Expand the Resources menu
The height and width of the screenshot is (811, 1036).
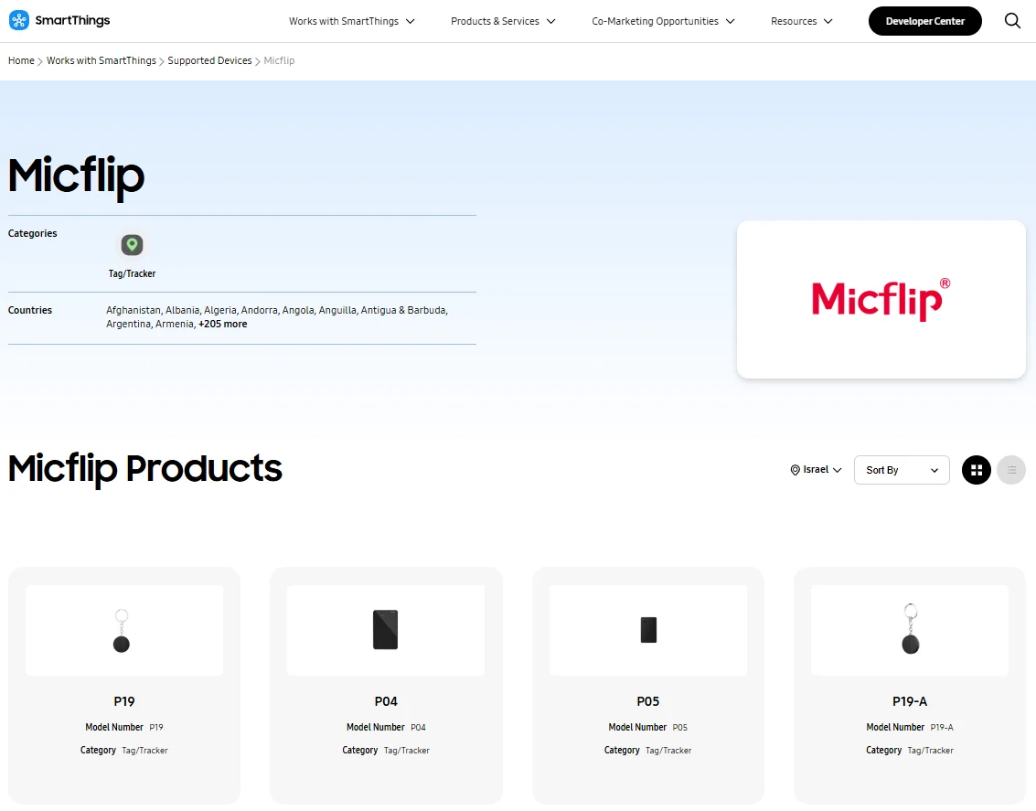[801, 21]
